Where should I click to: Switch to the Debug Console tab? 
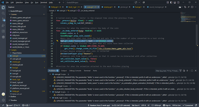click(x=75, y=71)
